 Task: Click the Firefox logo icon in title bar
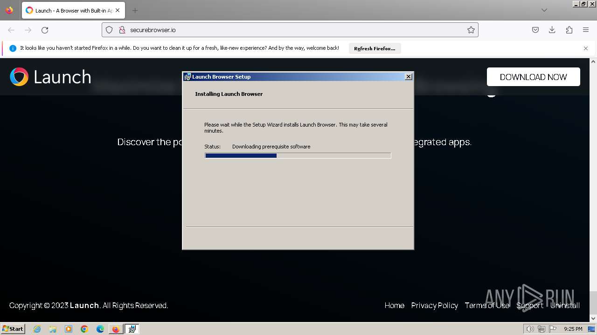pos(9,10)
